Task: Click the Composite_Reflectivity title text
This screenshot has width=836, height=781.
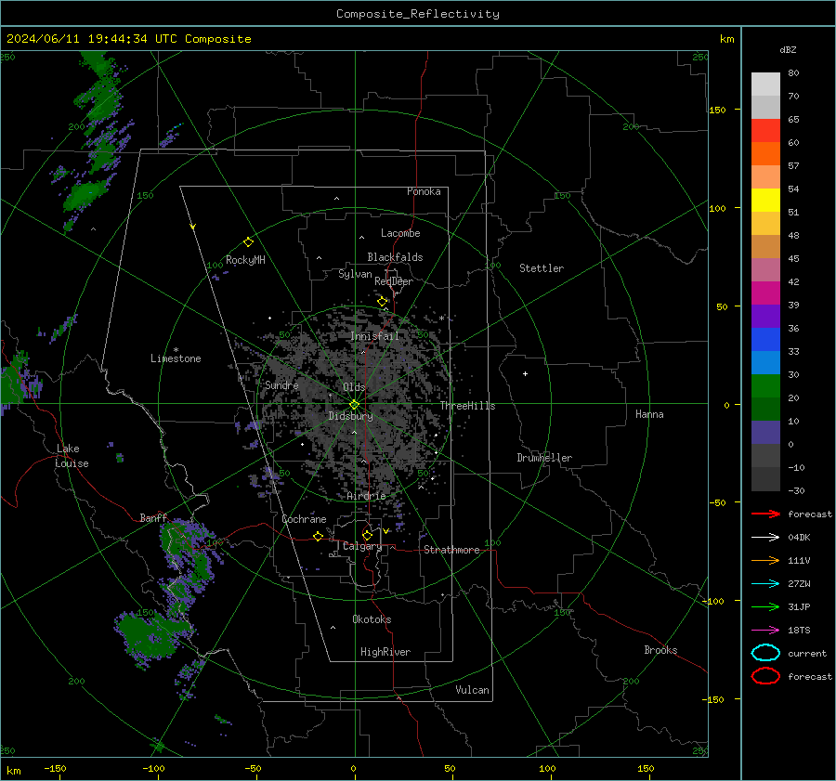Action: 417,14
